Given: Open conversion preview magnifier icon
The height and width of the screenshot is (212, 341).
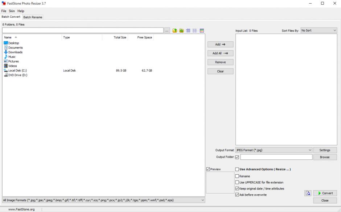Looking at the screenshot, I should [x=308, y=193].
